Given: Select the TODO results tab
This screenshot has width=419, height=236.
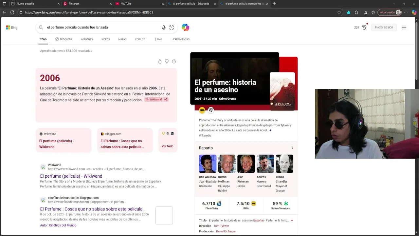Looking at the screenshot, I should pyautogui.click(x=43, y=39).
